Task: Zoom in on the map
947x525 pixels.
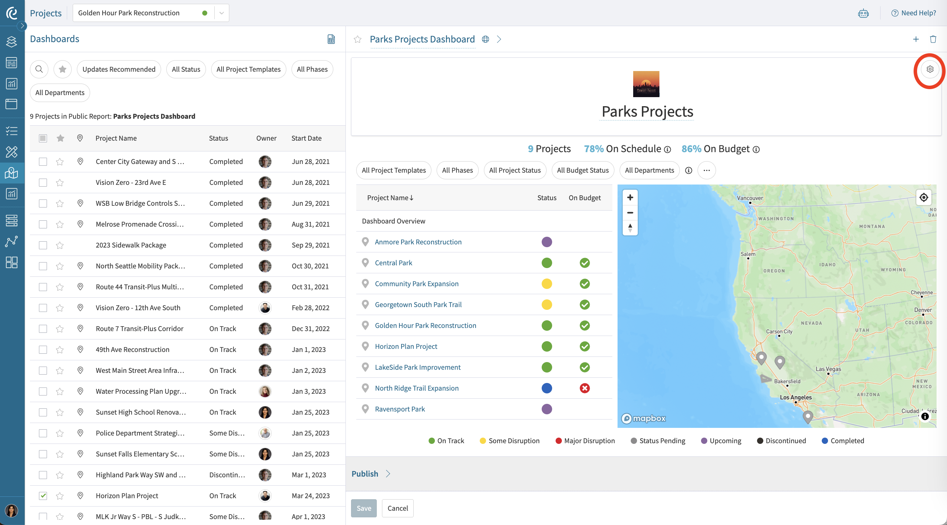Action: pos(630,197)
